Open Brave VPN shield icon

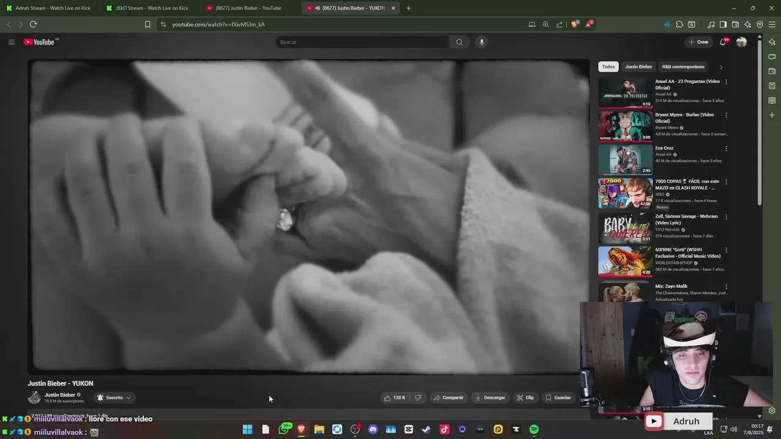click(760, 24)
